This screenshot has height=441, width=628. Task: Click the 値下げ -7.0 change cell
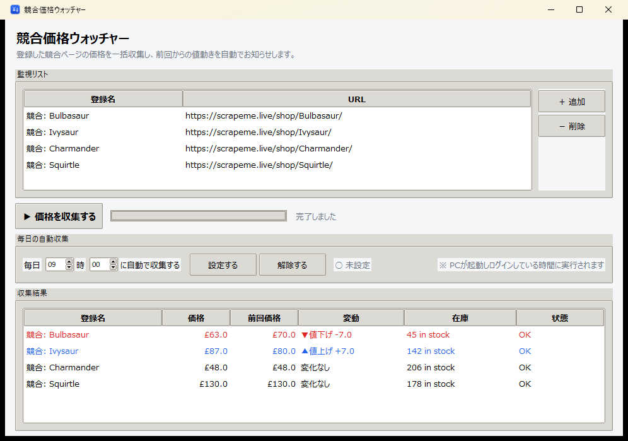(328, 335)
